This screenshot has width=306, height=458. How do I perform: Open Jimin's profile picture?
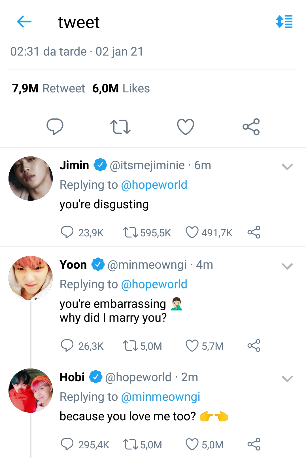(x=31, y=179)
